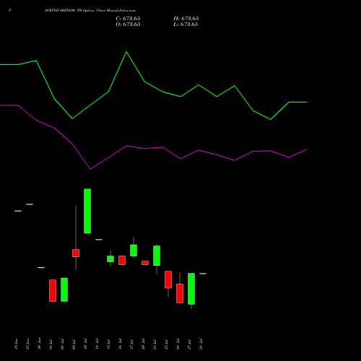This screenshot has width=361, height=361.
Task: Click the green candlestick above 17 Jul
Action: coord(134,251)
